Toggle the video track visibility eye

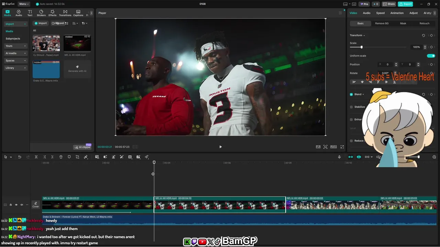click(16, 205)
